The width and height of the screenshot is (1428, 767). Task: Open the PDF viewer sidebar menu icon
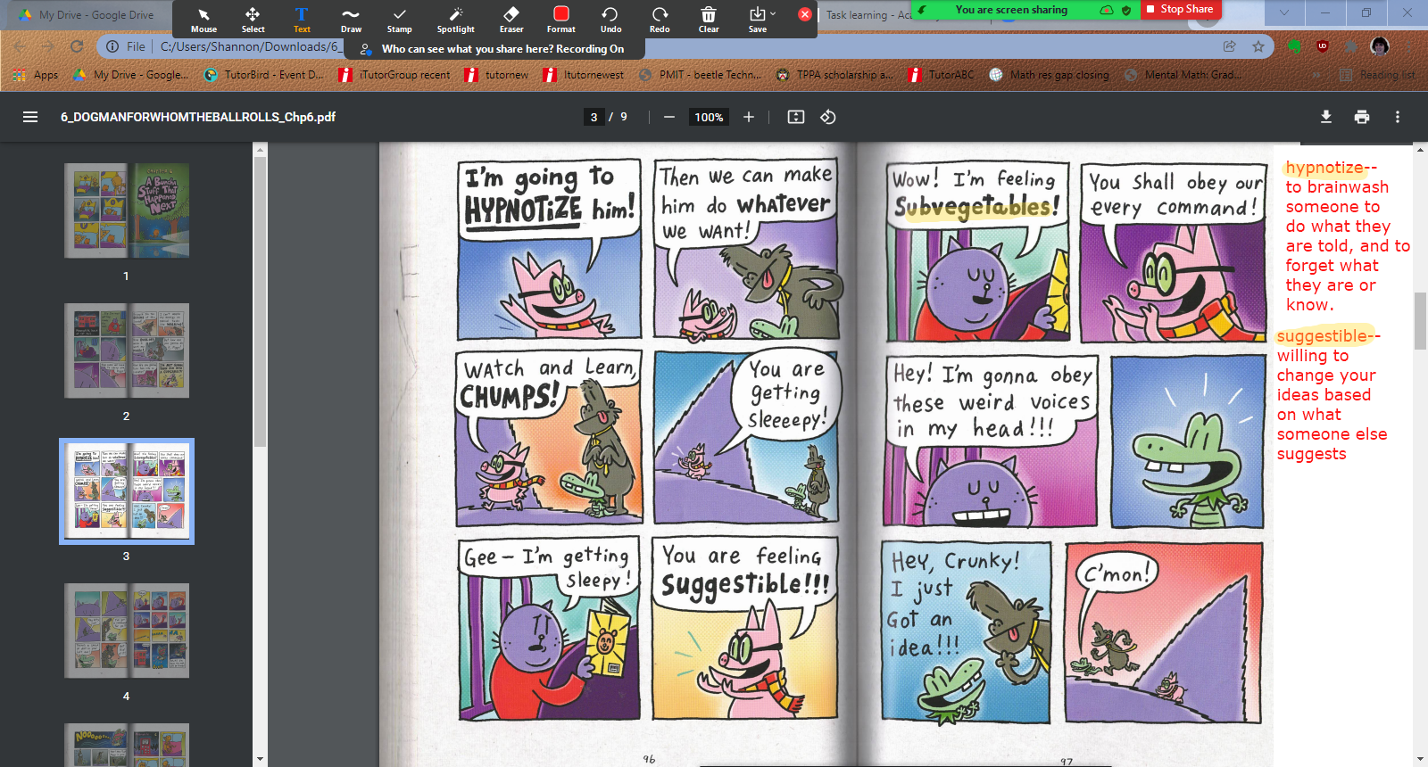point(30,117)
